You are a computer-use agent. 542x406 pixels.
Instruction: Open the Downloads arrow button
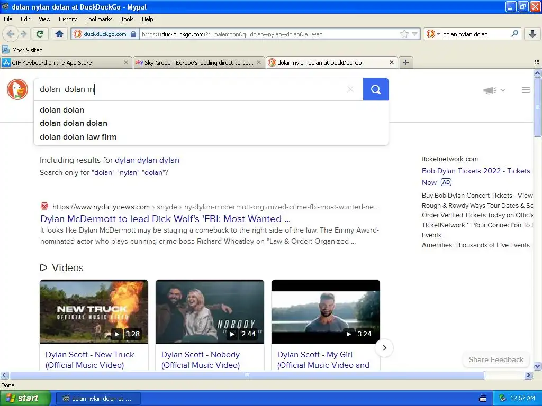(x=532, y=34)
